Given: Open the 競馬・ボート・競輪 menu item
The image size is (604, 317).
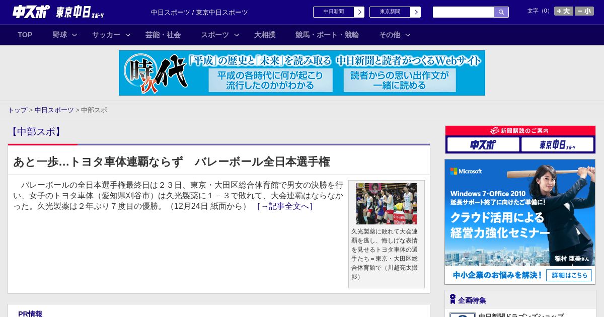Looking at the screenshot, I should (327, 35).
